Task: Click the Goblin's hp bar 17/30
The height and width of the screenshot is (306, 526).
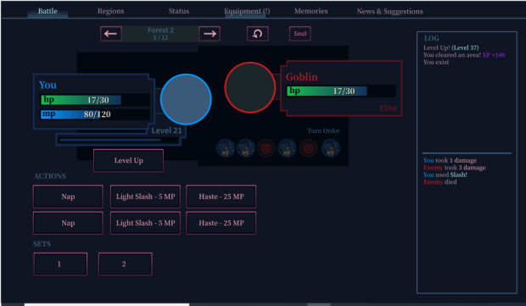Action: 341,91
